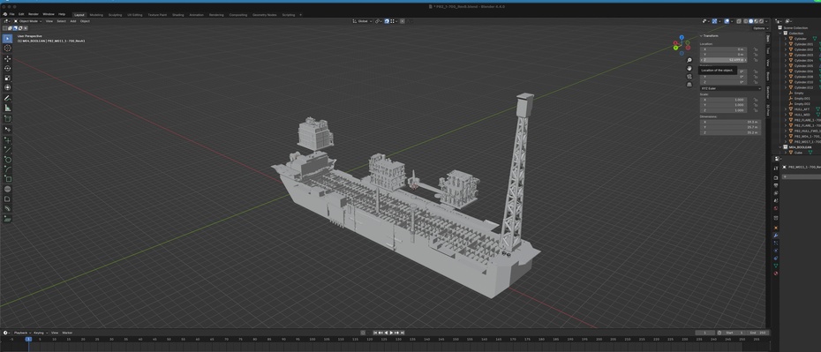Open the Playback dropdown in timeline

22,333
